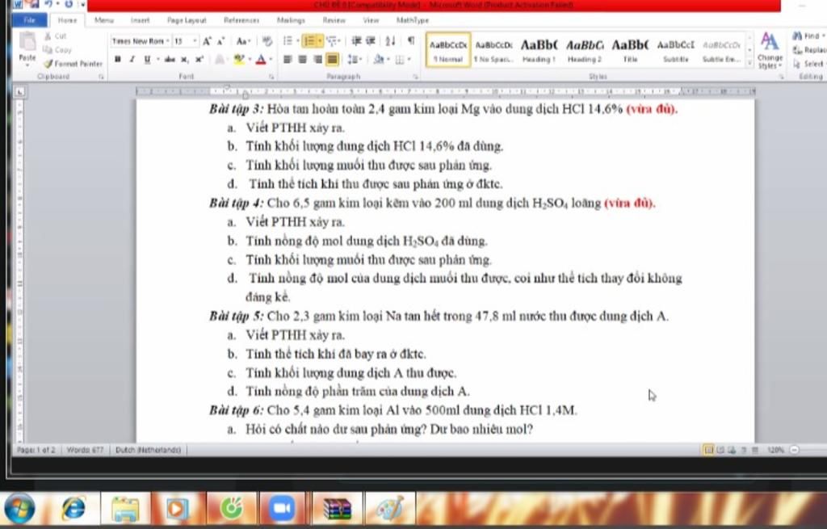Align text to the left

[288, 59]
